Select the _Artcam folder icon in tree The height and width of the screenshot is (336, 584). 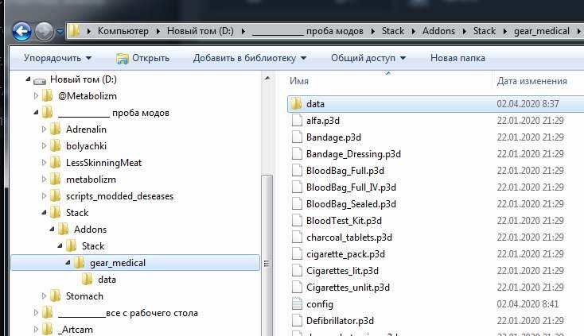pos(47,330)
